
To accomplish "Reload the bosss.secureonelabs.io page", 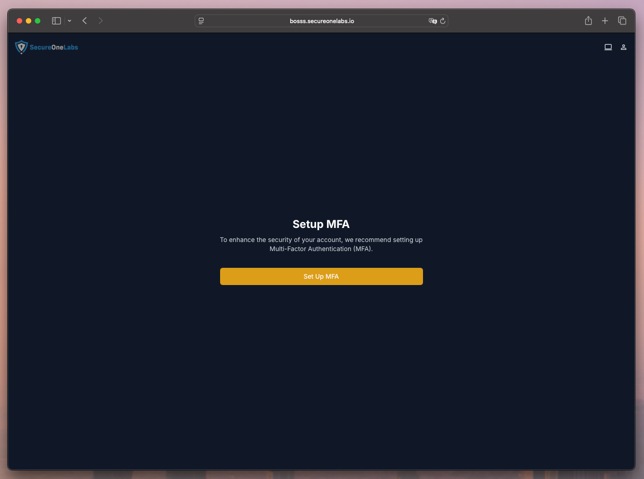I will pyautogui.click(x=442, y=20).
